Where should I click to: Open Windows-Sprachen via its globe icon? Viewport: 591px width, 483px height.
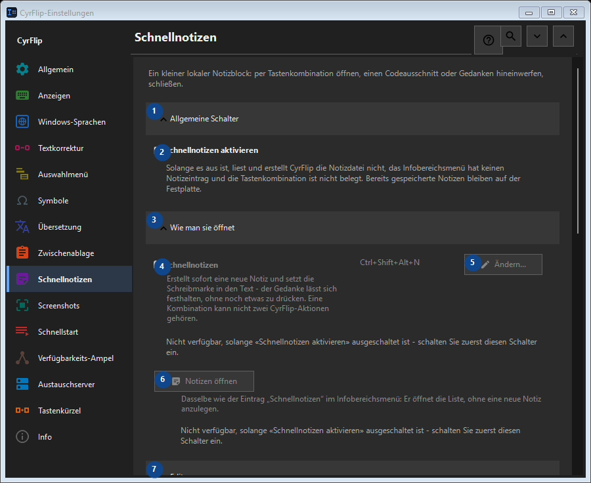point(22,121)
